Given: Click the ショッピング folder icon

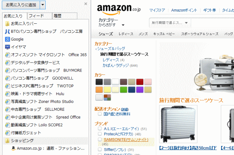Looking at the screenshot, I should tap(7, 141).
